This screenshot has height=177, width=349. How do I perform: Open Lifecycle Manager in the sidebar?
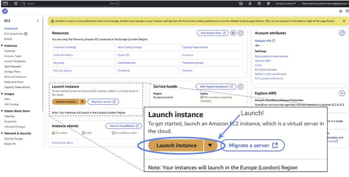coord(15,126)
